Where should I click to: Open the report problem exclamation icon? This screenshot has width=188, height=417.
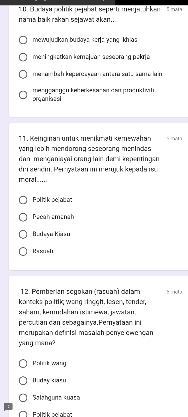[8, 407]
